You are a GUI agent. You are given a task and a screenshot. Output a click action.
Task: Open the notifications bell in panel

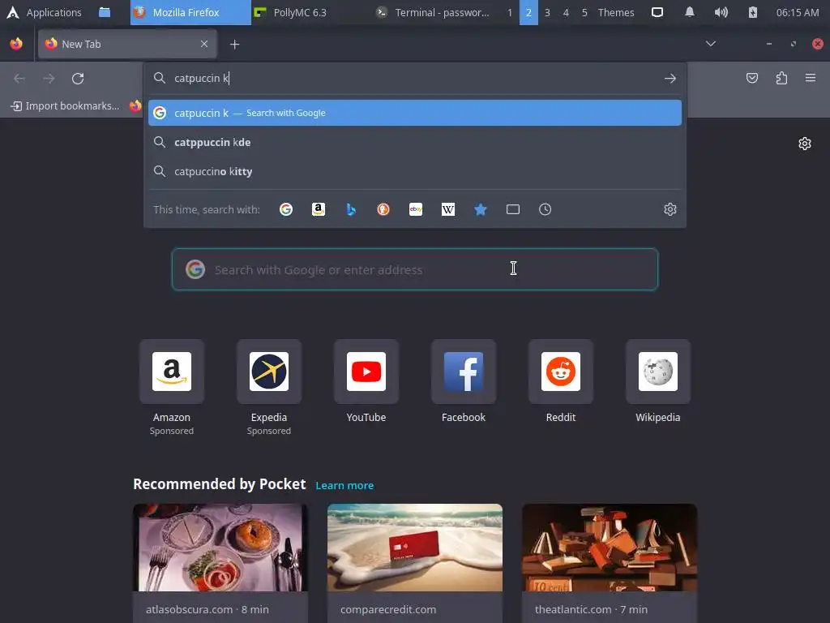click(x=689, y=12)
